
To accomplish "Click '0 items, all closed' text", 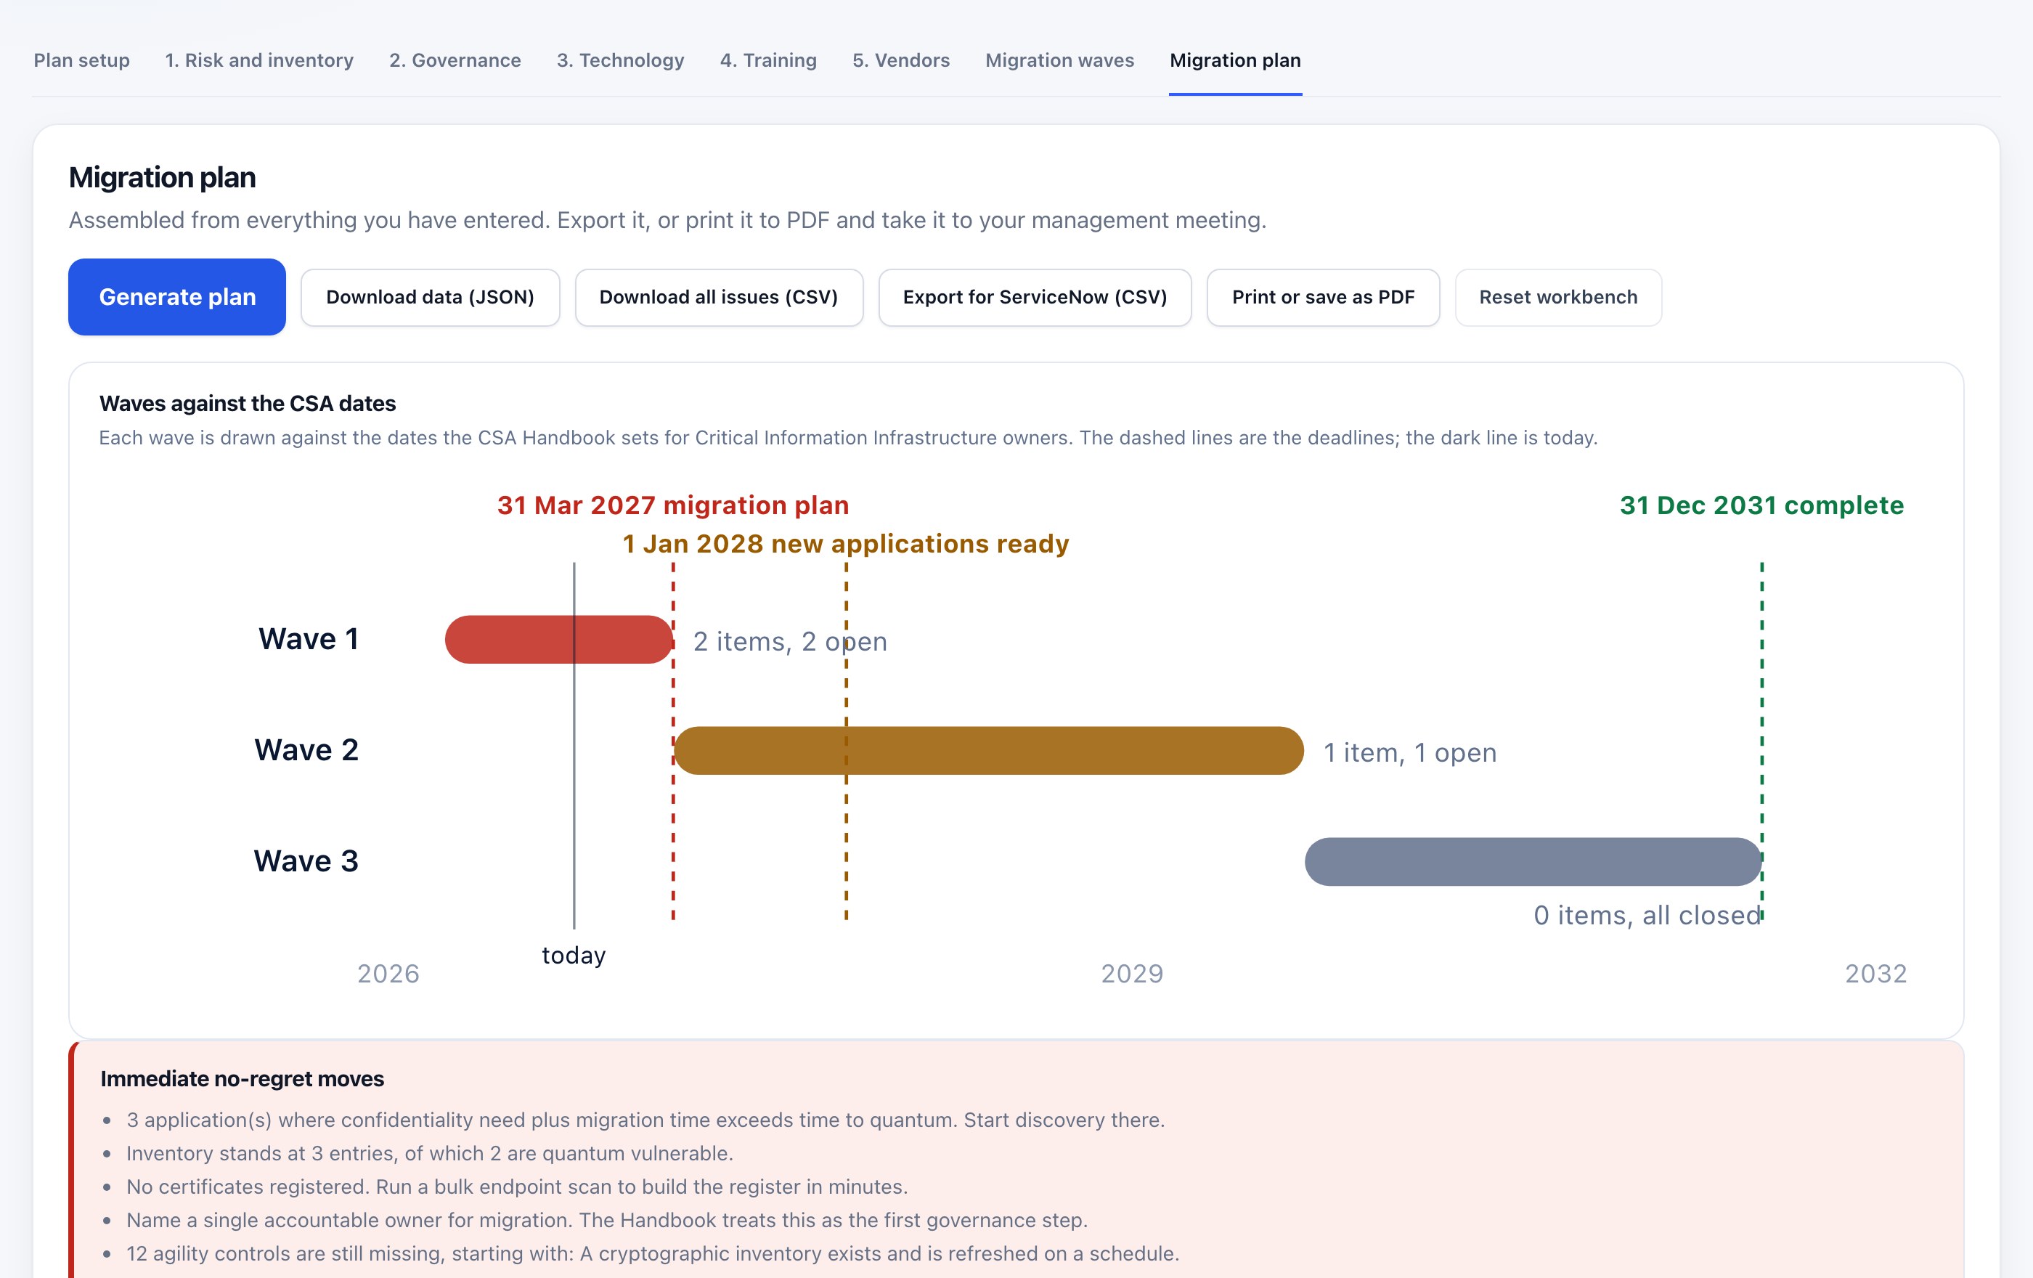I will pos(1647,915).
